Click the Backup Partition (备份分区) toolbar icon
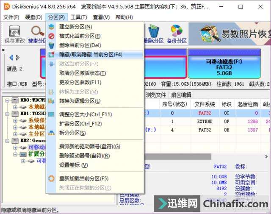 (177, 31)
